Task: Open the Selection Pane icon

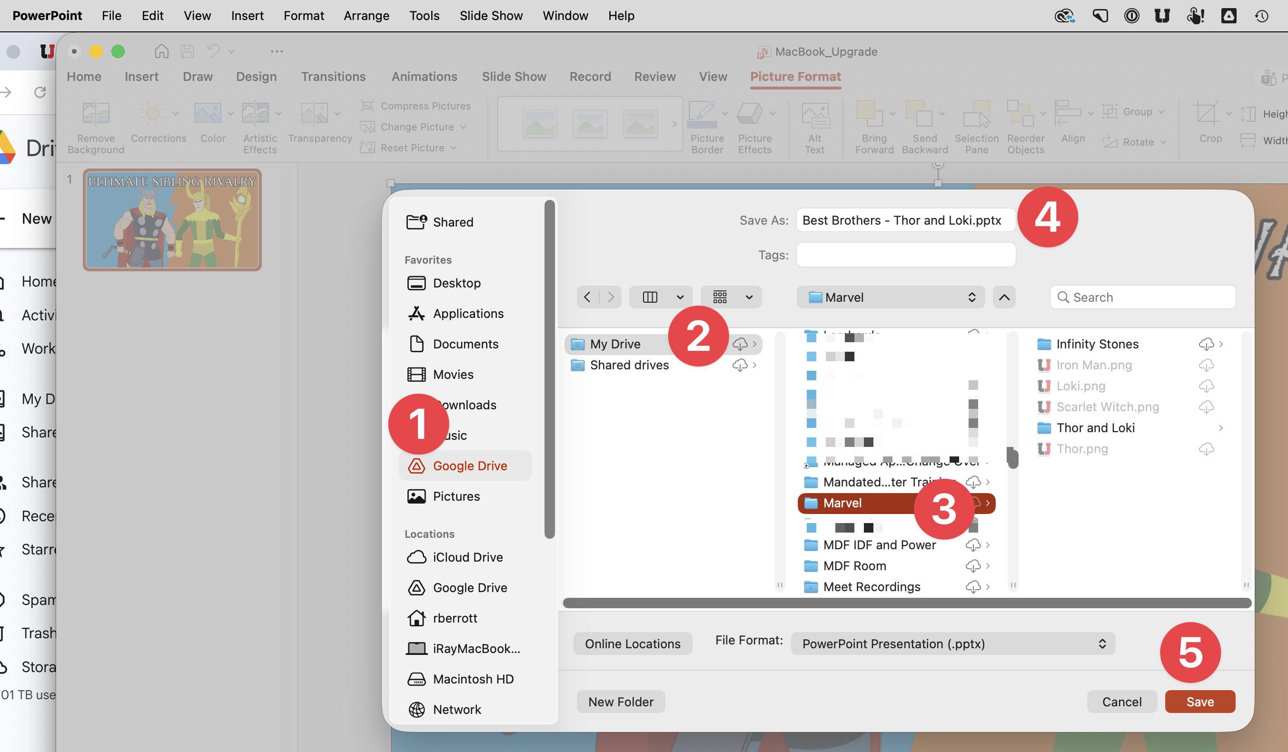Action: point(976,116)
